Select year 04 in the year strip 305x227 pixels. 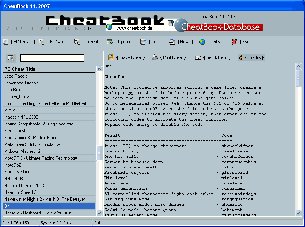67,29
